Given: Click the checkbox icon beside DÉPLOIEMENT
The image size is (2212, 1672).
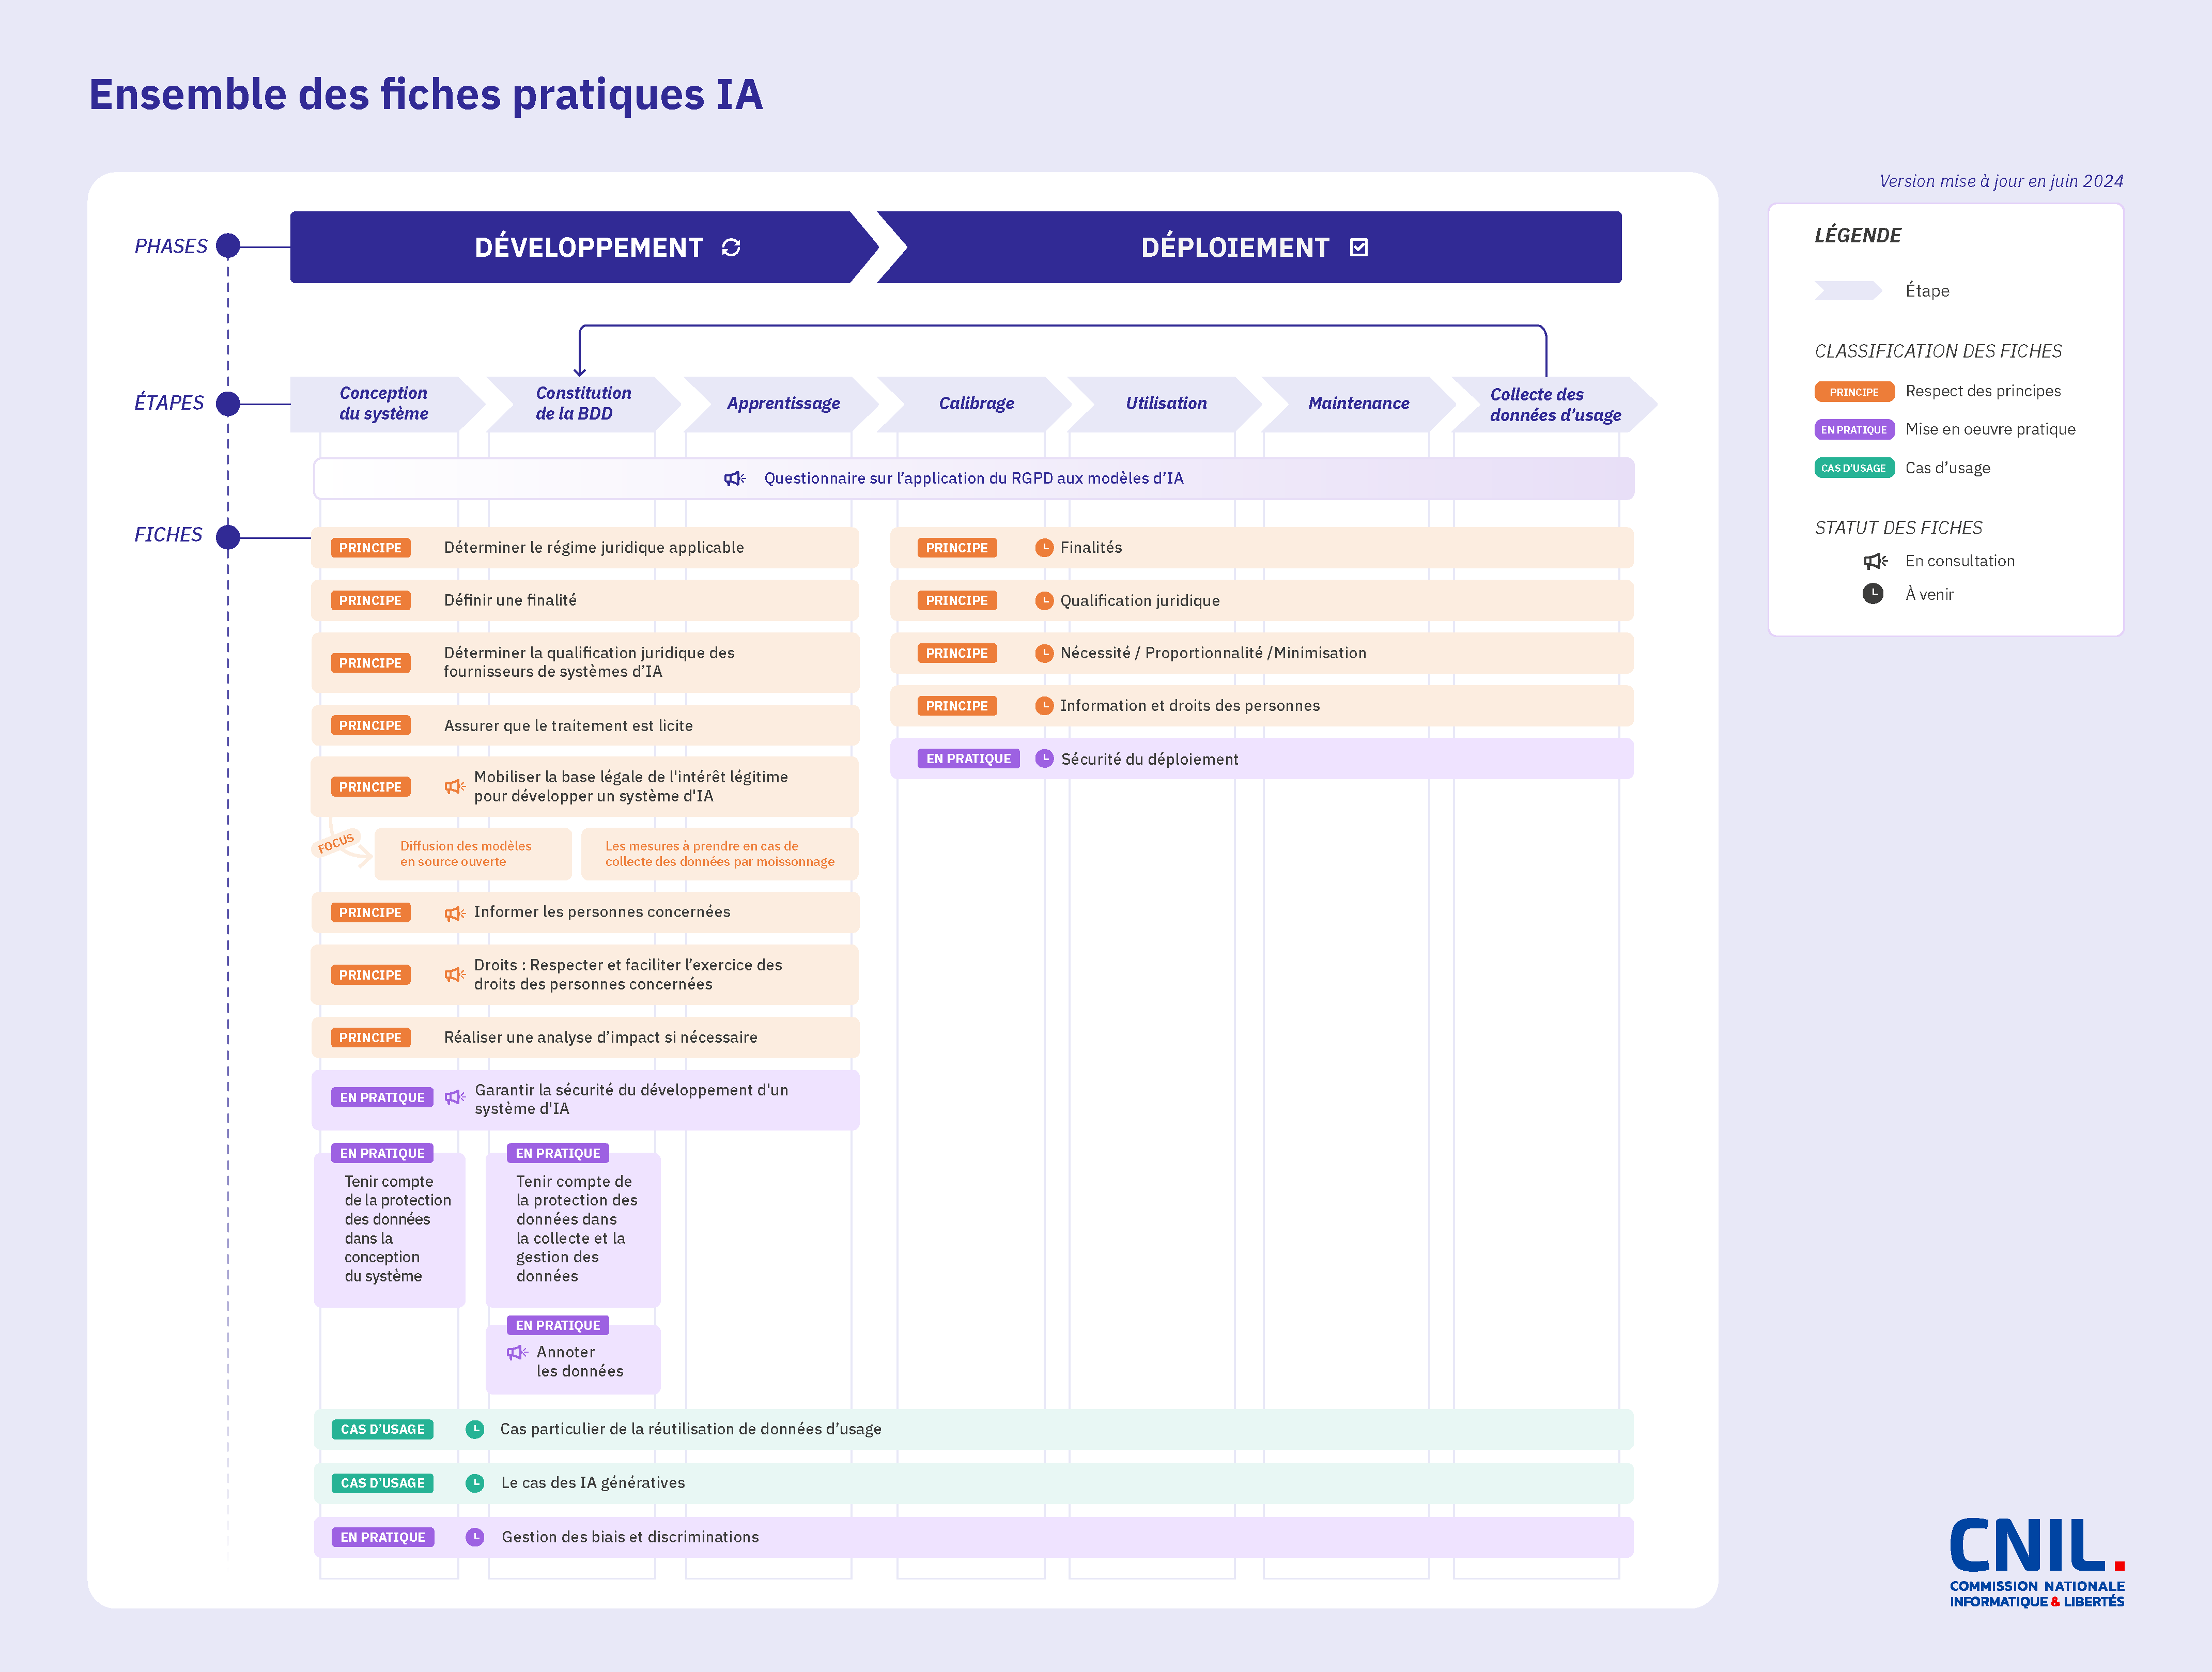Looking at the screenshot, I should pos(1358,247).
